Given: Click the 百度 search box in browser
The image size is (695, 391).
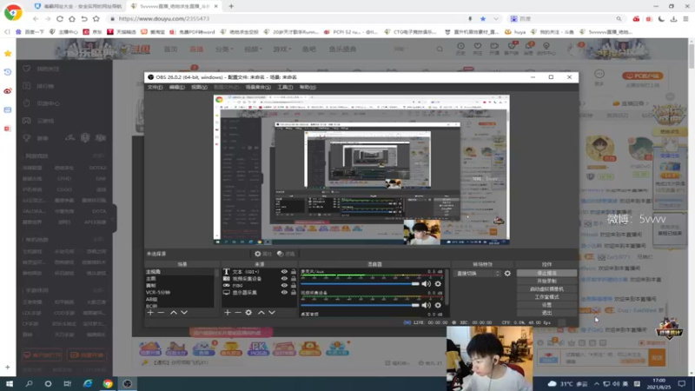Looking at the screenshot, I should (566, 18).
